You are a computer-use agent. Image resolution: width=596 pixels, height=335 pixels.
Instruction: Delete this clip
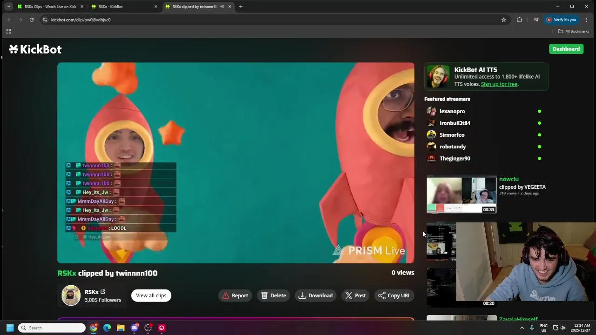[274, 295]
